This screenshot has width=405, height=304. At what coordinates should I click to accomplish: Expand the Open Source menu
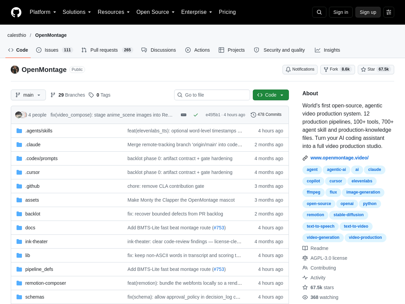[x=156, y=12]
